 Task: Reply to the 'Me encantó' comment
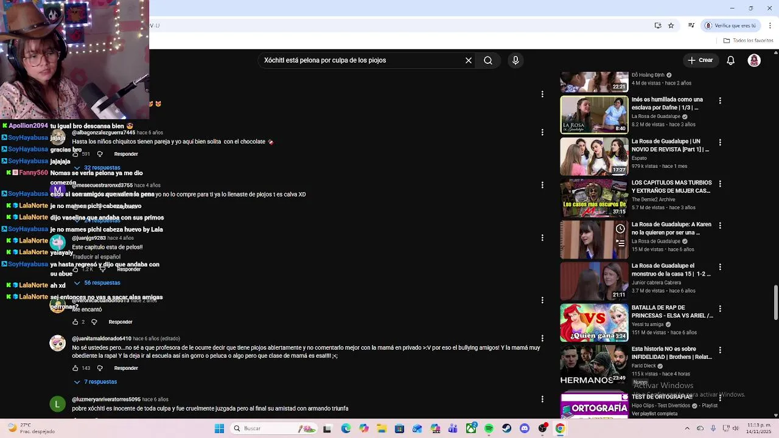(x=121, y=322)
